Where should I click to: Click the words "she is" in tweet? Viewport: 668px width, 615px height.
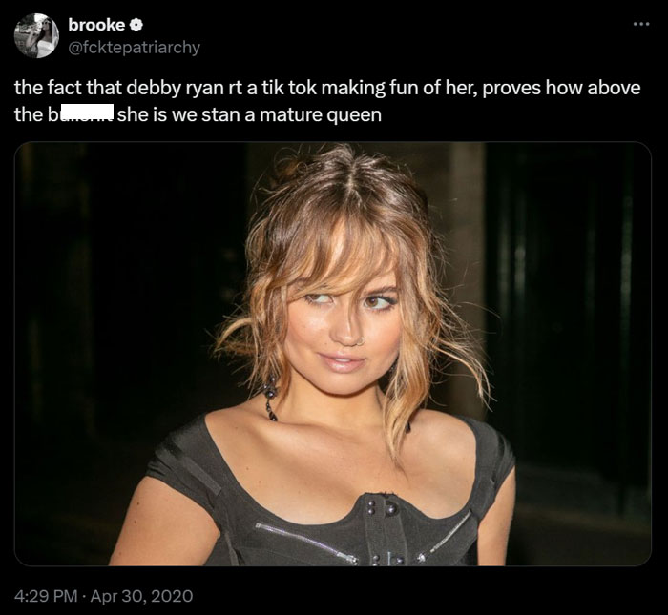tap(142, 114)
